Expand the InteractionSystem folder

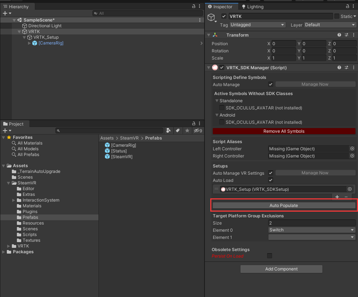tap(13, 200)
